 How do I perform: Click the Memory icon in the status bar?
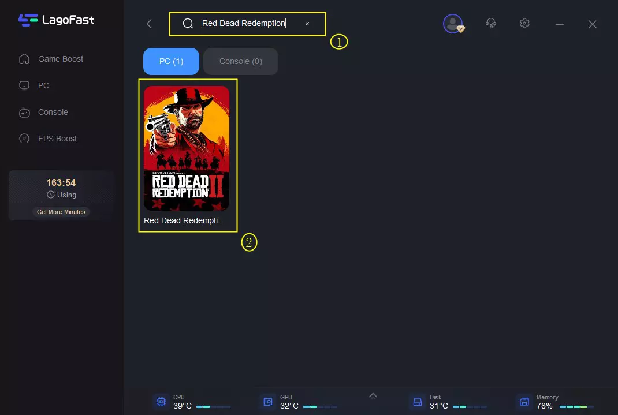[x=524, y=402]
